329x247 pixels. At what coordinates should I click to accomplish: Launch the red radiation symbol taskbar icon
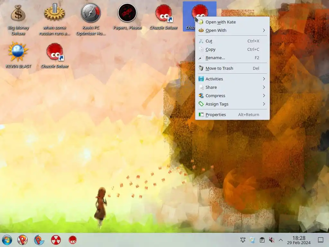[56, 240]
